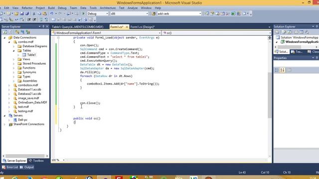Viewport: 319px width, 179px height.
Task: Collapse the Servers node
Action: tap(4, 115)
